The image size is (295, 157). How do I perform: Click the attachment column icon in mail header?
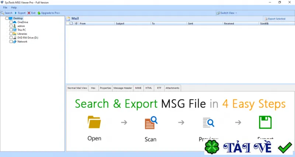[76, 24]
